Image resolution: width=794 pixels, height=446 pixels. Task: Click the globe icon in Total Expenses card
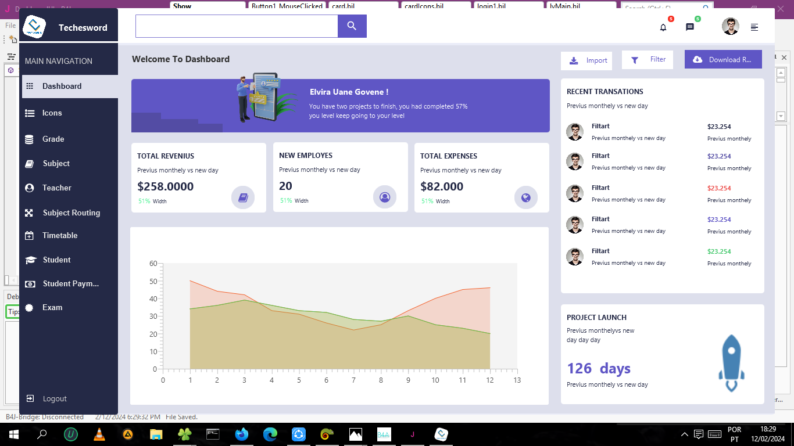tap(526, 197)
